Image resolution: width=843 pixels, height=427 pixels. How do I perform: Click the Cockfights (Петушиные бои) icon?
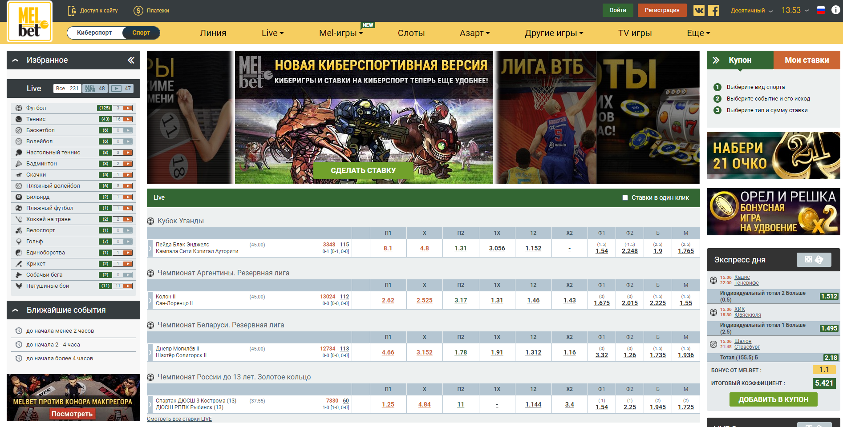(19, 286)
